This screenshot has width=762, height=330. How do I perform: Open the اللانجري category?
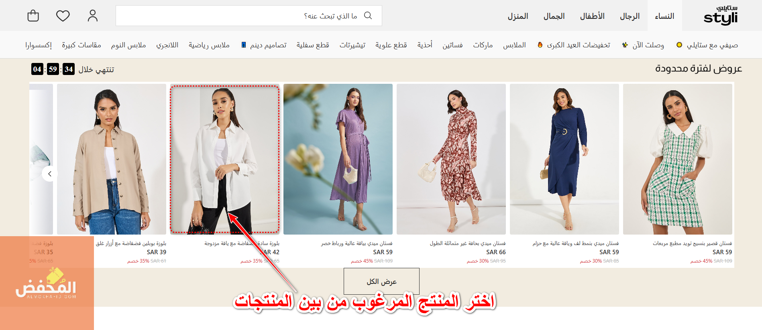point(167,45)
